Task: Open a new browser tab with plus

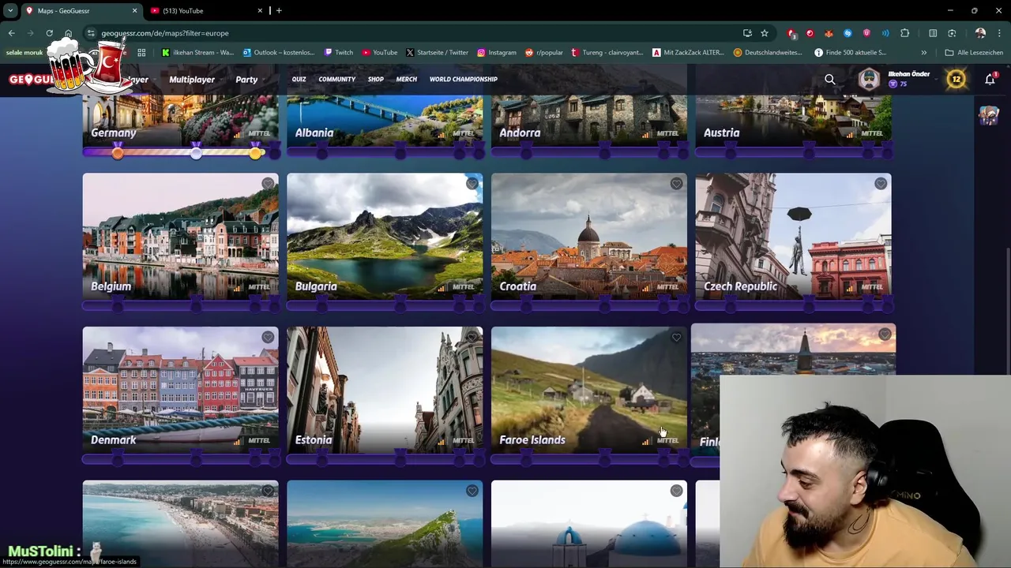Action: pyautogui.click(x=279, y=10)
